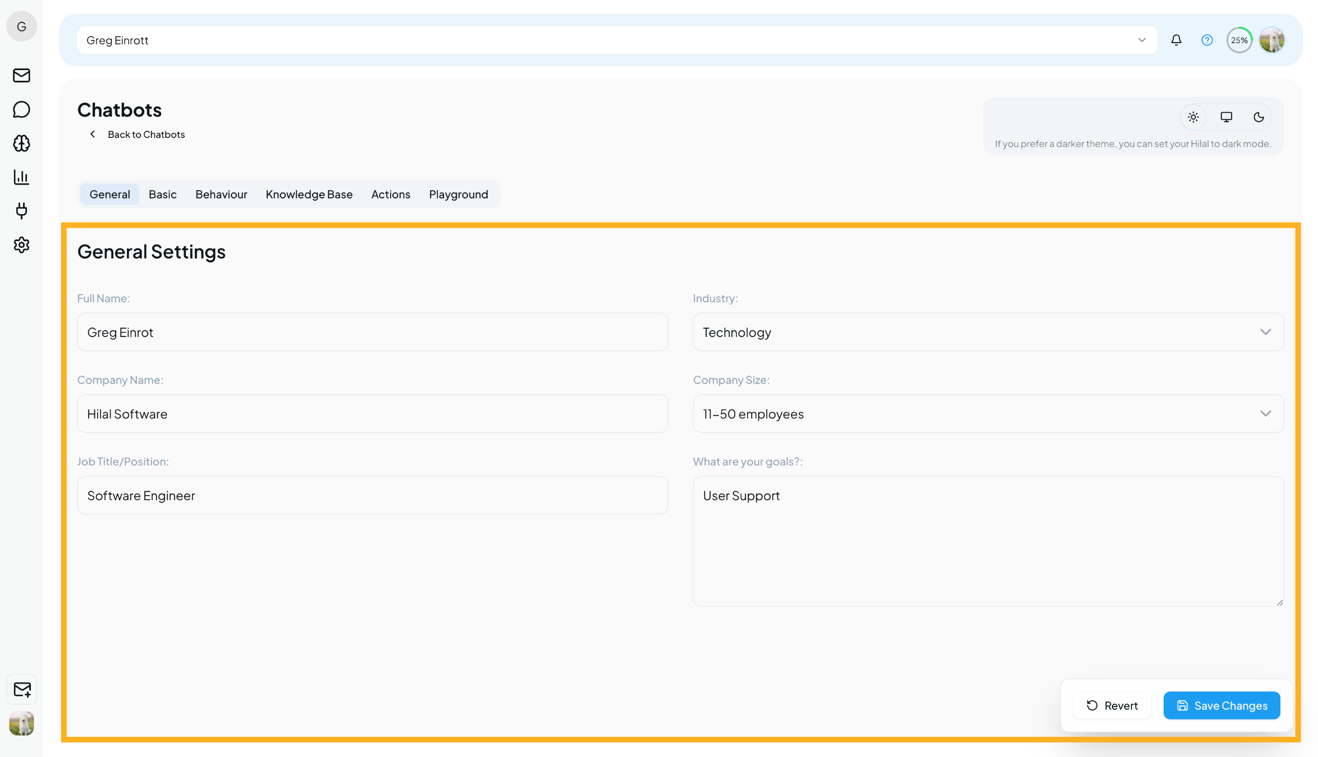The height and width of the screenshot is (757, 1318).
Task: Click the 25% usage progress circle
Action: coord(1239,40)
